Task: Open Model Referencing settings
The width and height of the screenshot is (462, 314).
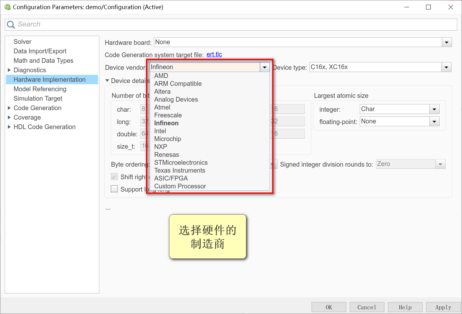Action: pyautogui.click(x=40, y=89)
